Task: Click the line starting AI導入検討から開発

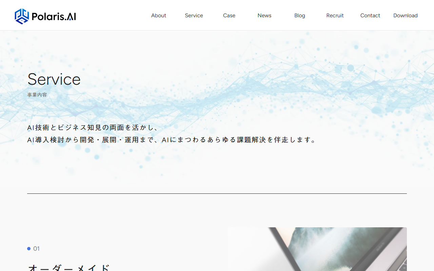Action: click(x=172, y=140)
